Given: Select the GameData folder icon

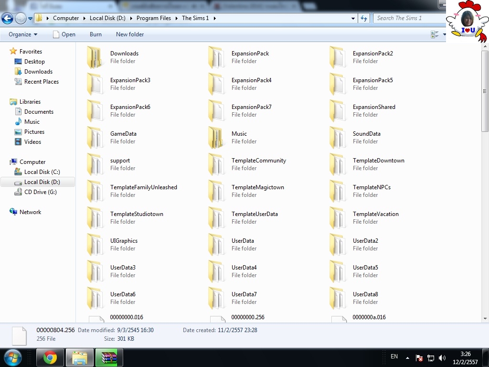Looking at the screenshot, I should [95, 137].
